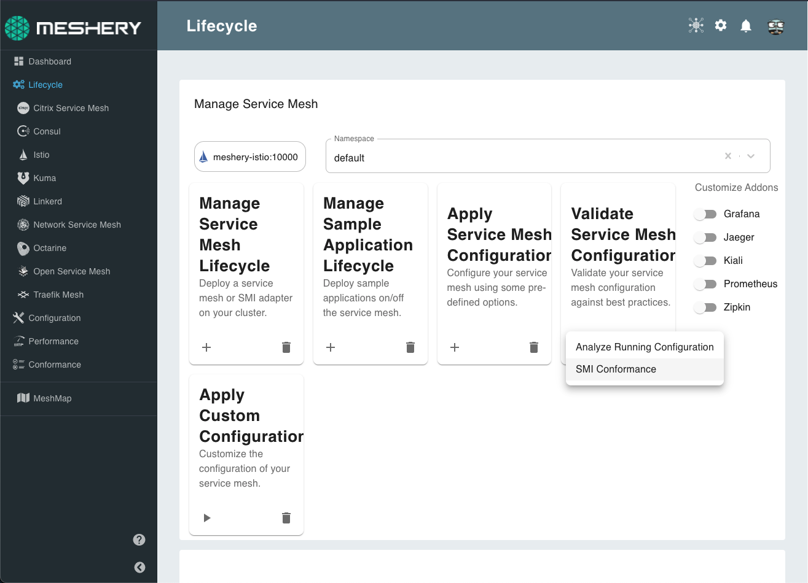Click the help question mark icon
Image resolution: width=808 pixels, height=583 pixels.
pos(139,540)
